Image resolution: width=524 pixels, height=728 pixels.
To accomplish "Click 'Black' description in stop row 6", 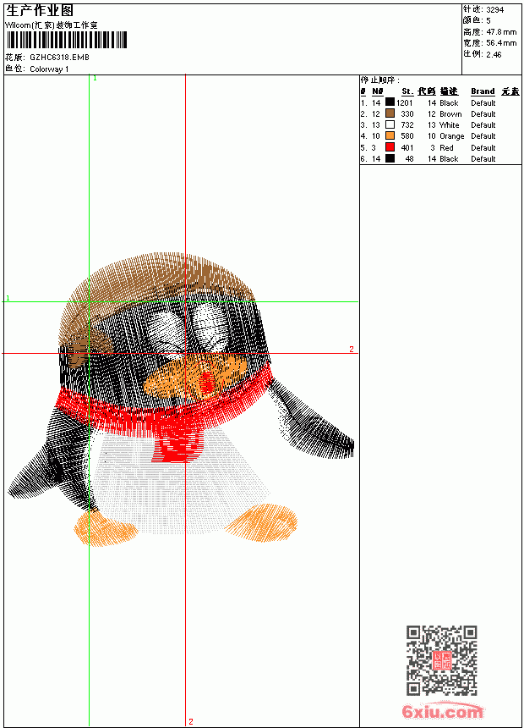I will (x=449, y=159).
